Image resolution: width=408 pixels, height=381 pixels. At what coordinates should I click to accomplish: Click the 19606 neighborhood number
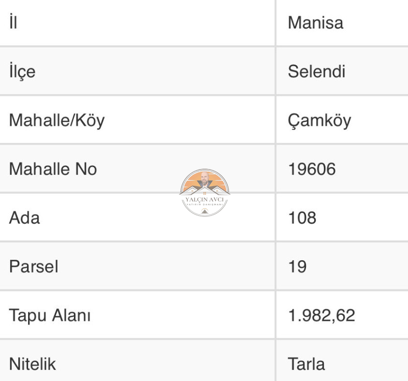click(x=312, y=169)
